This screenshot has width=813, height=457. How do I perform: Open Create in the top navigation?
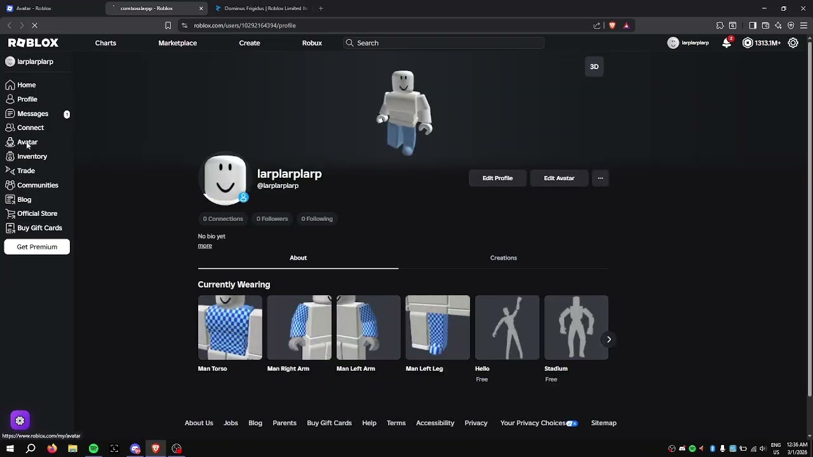[x=250, y=43]
